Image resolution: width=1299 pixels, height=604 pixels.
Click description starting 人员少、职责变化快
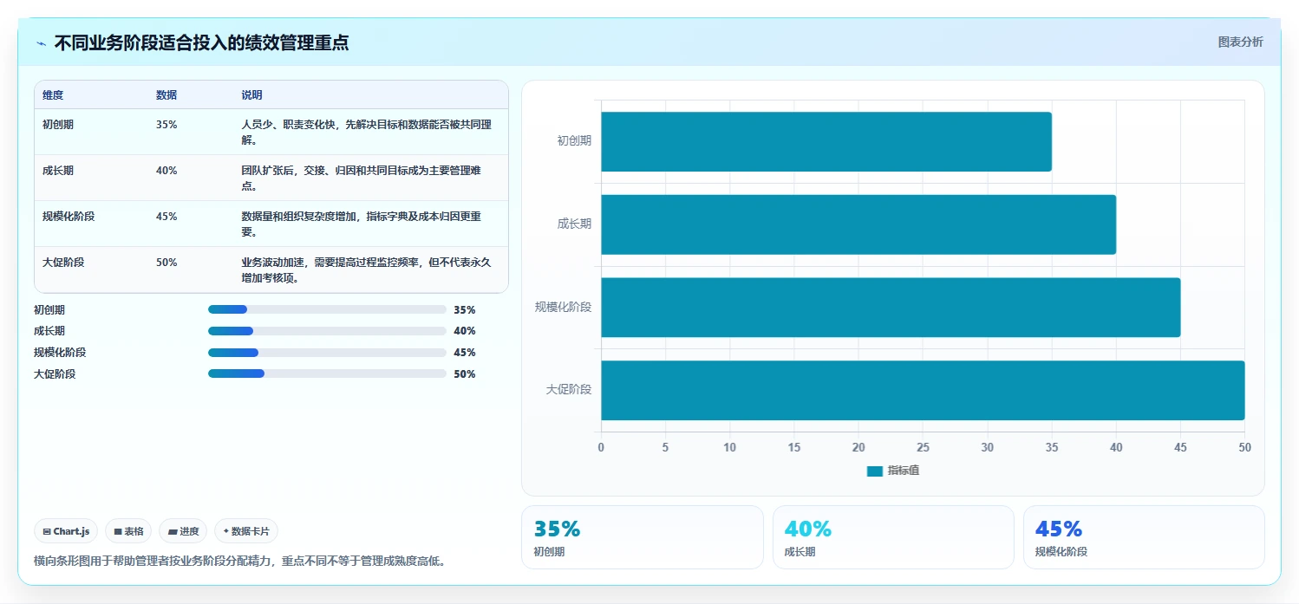coord(367,132)
